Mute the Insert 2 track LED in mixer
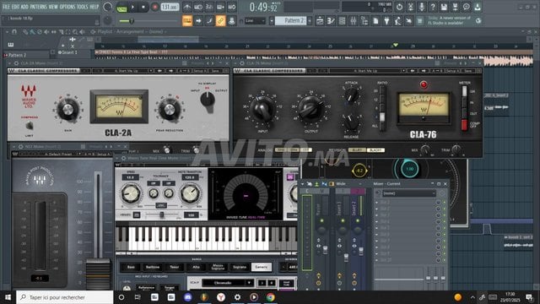 coord(358,220)
